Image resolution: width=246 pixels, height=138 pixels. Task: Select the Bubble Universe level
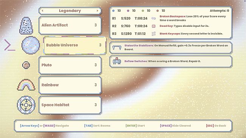[x=75, y=45]
